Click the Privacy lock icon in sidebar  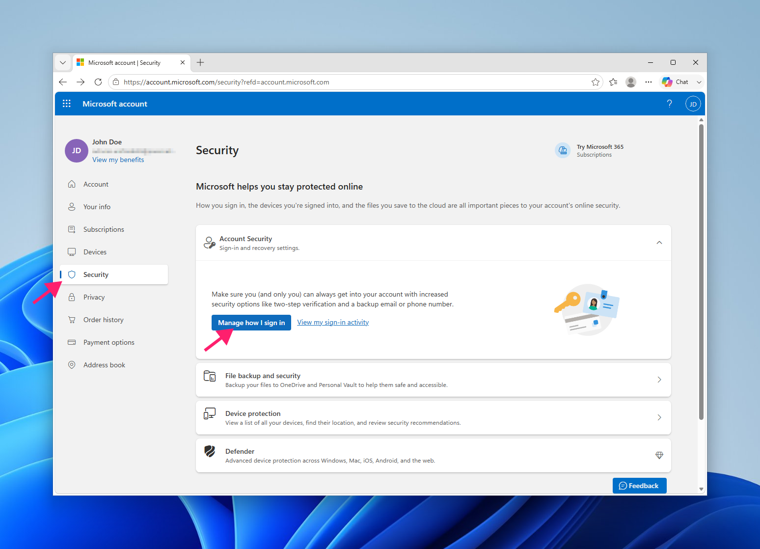[72, 297]
